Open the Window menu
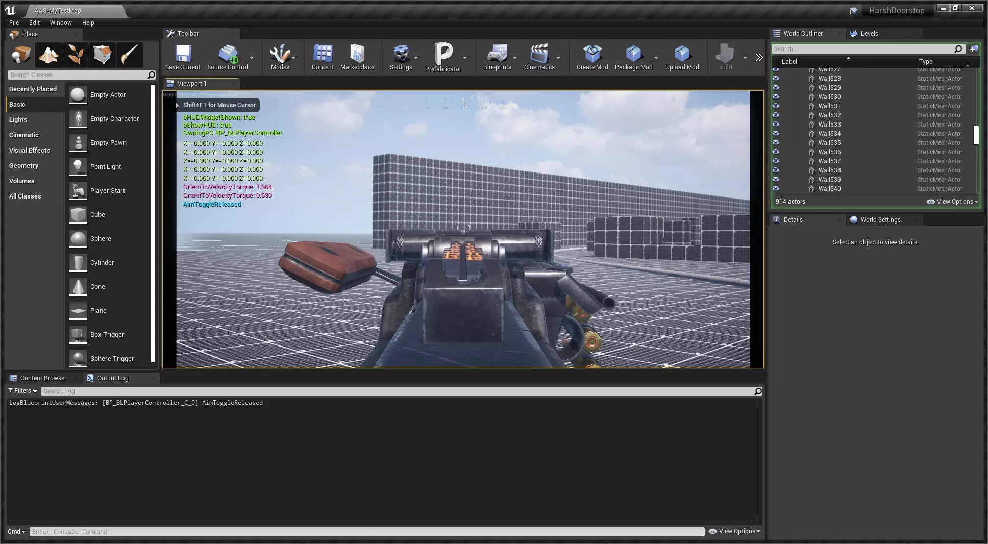988x544 pixels. pyautogui.click(x=61, y=23)
